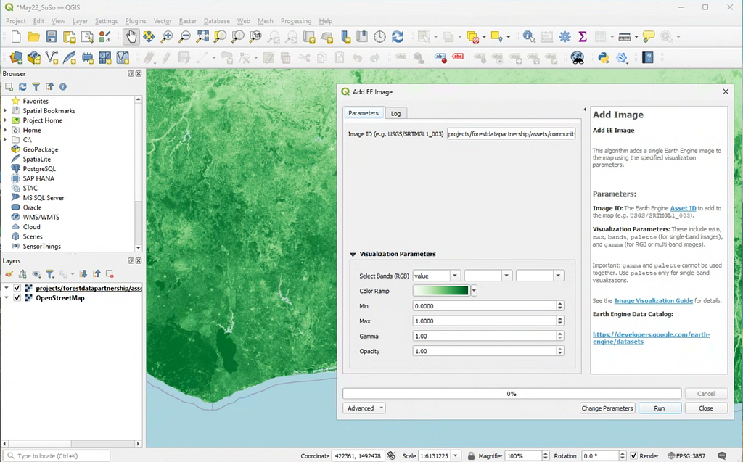
Task: Expand all layers in the Layers panel
Action: click(x=83, y=274)
